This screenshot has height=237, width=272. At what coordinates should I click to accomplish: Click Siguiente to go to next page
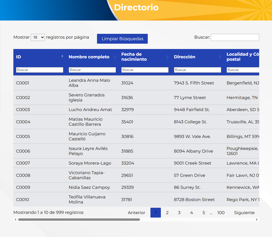click(244, 213)
